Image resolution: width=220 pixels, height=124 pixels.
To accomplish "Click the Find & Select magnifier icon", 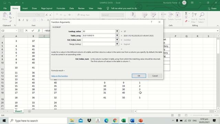I will click(202, 18).
